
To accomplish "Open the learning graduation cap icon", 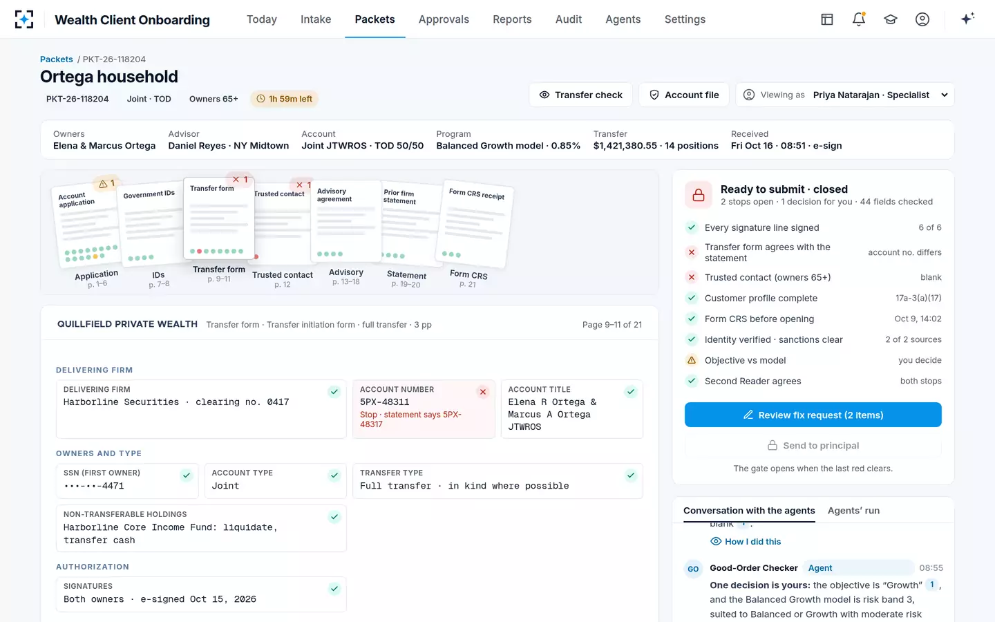I will 891,19.
